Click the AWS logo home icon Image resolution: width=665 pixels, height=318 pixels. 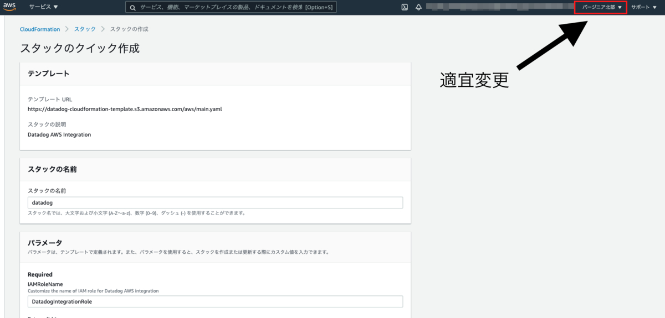coord(9,7)
